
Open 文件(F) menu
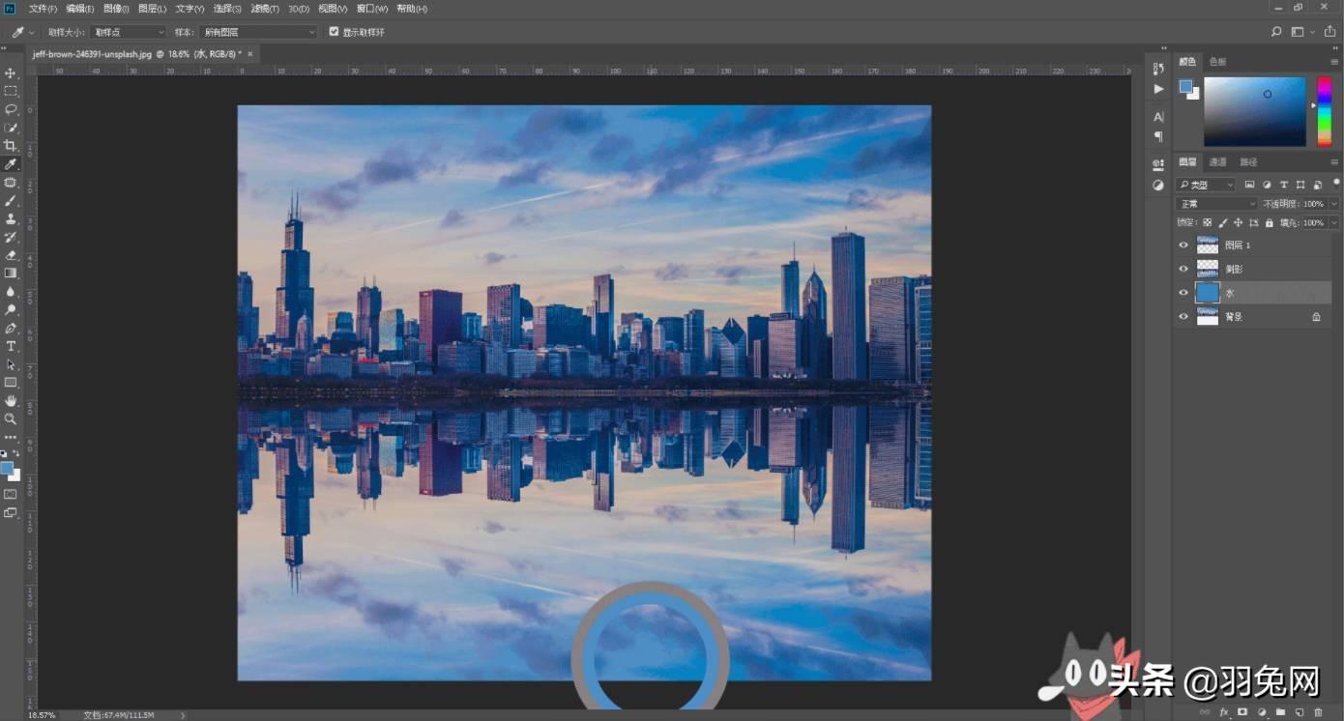click(43, 9)
